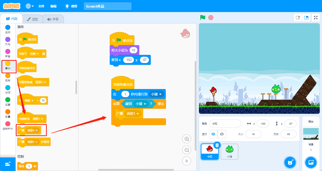
Task: Open the 教程 tutorials
Action: coord(71,6)
